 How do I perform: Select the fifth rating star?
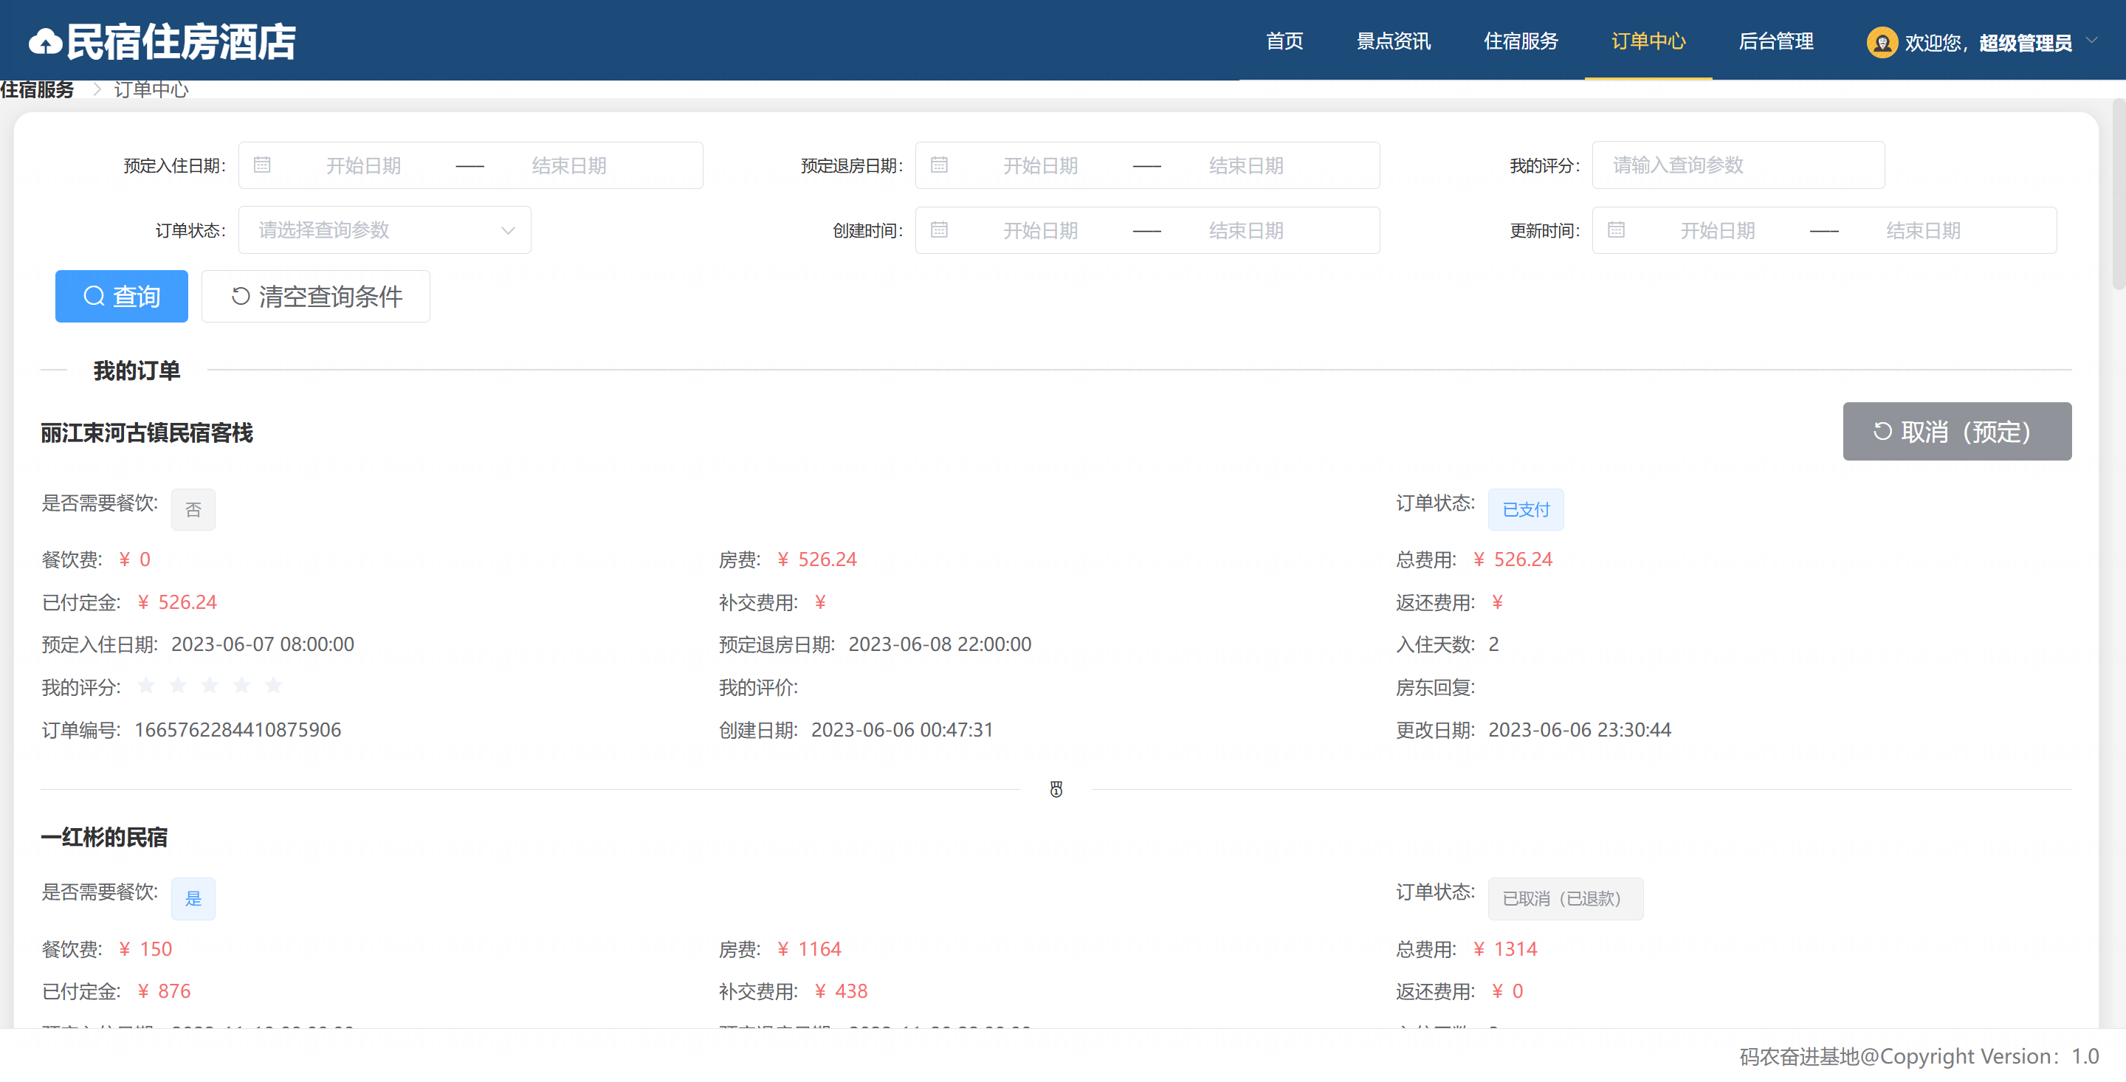click(274, 686)
